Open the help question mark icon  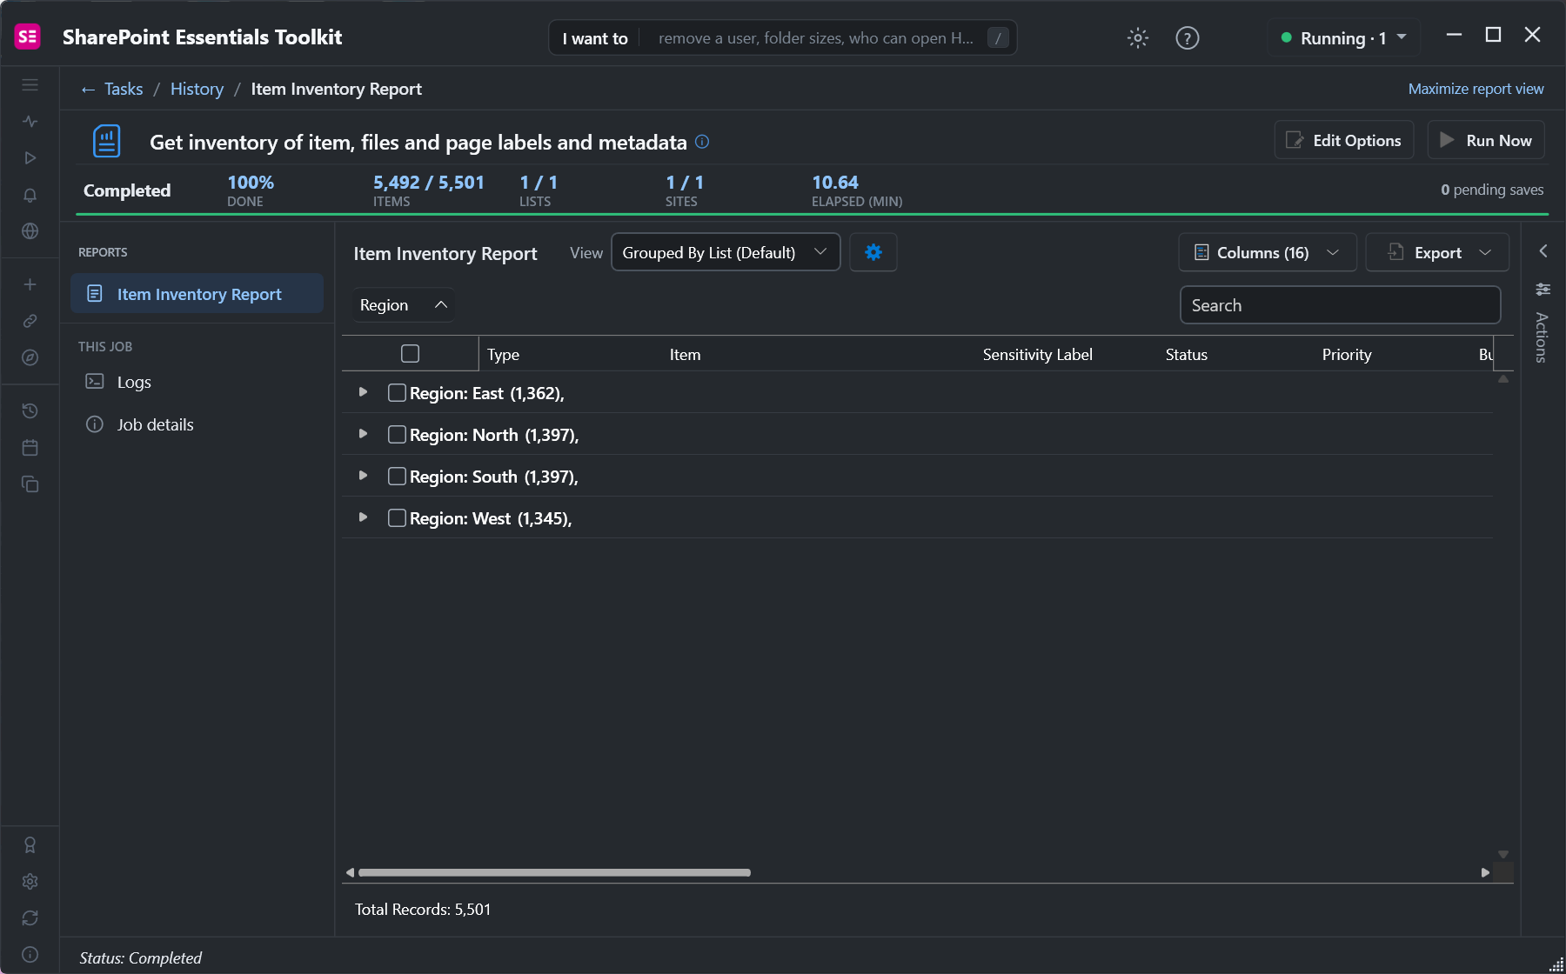pos(1187,37)
